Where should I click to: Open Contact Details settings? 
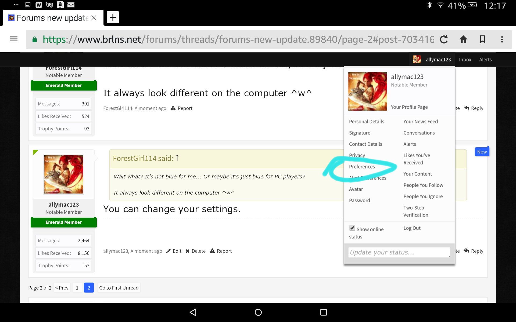[365, 144]
